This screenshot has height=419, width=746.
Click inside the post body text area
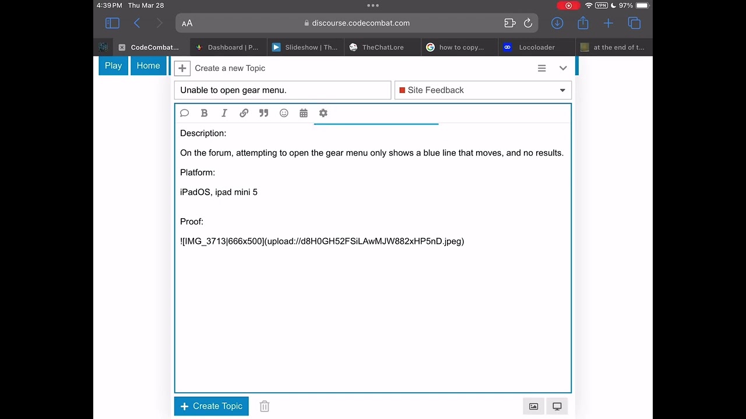tap(373, 257)
